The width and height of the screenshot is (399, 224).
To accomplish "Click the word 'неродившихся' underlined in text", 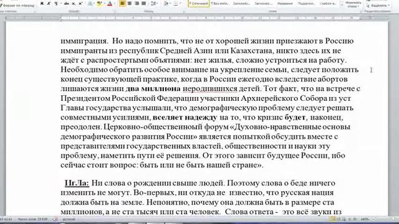I will pos(210,88).
